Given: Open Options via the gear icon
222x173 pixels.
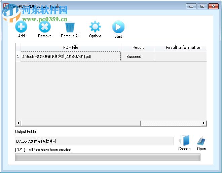Looking at the screenshot, I should pos(95,27).
